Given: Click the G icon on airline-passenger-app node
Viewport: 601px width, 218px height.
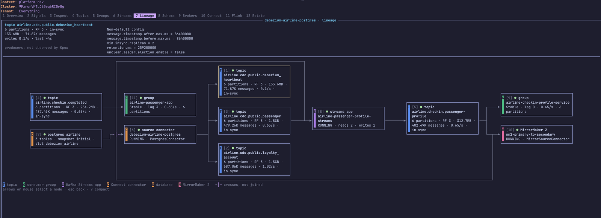Looking at the screenshot, I should pyautogui.click(x=127, y=98).
